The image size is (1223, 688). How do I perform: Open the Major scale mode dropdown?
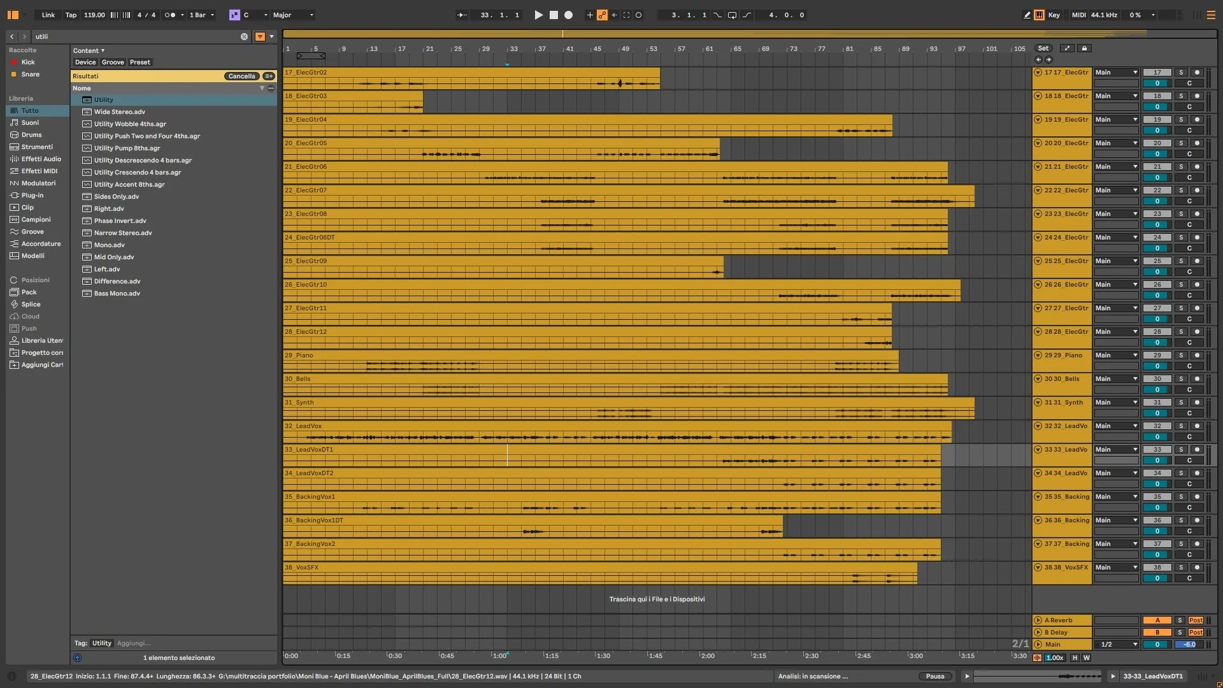293,15
